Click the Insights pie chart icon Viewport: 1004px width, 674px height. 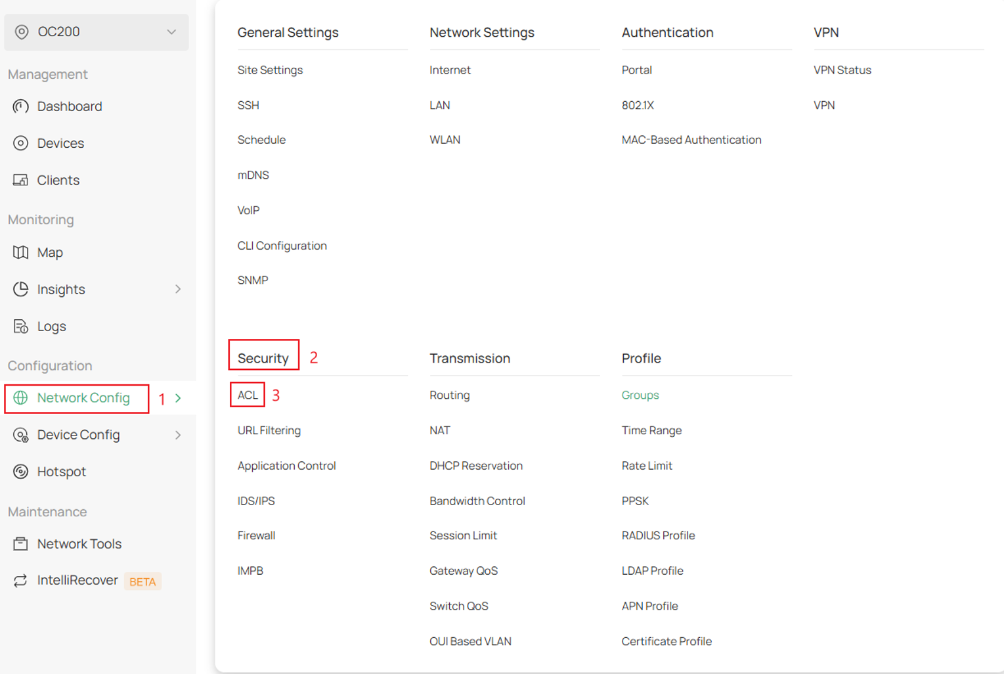21,289
